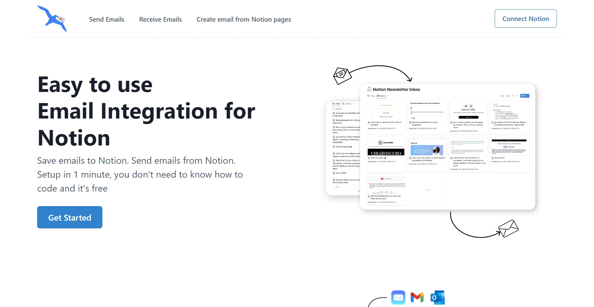Click the Connect Notion button
This screenshot has height=307, width=594.
[x=526, y=19]
